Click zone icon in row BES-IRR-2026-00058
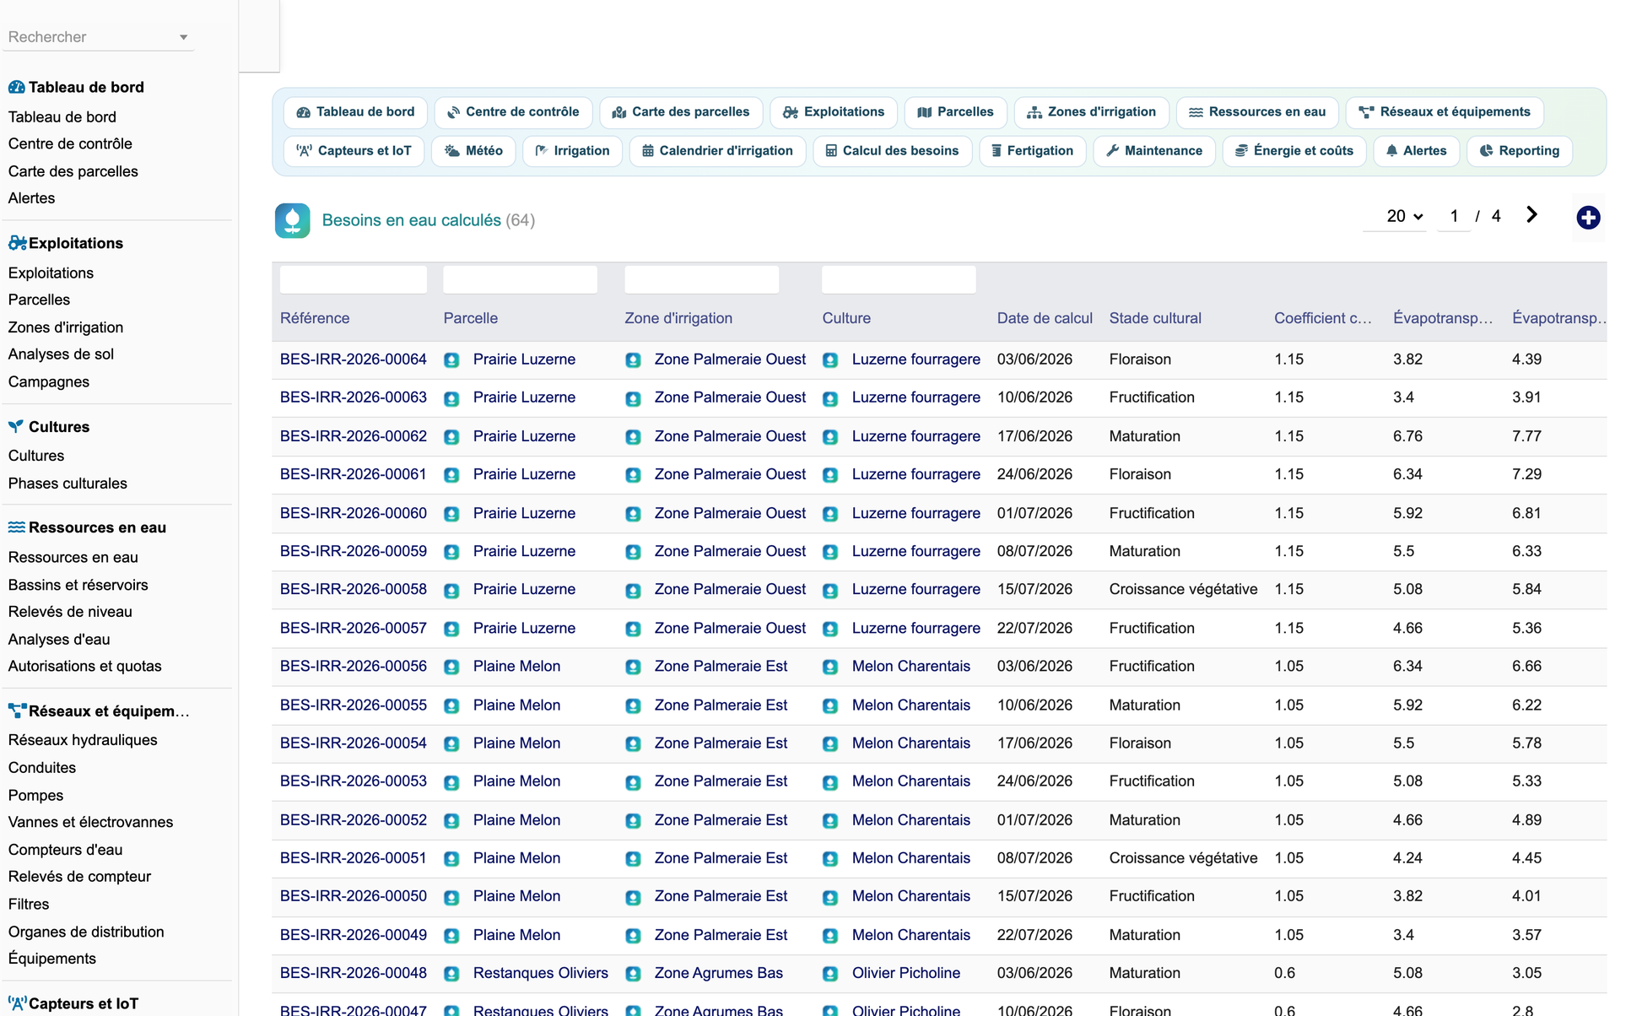Screen dimensions: 1642x1016 633,591
